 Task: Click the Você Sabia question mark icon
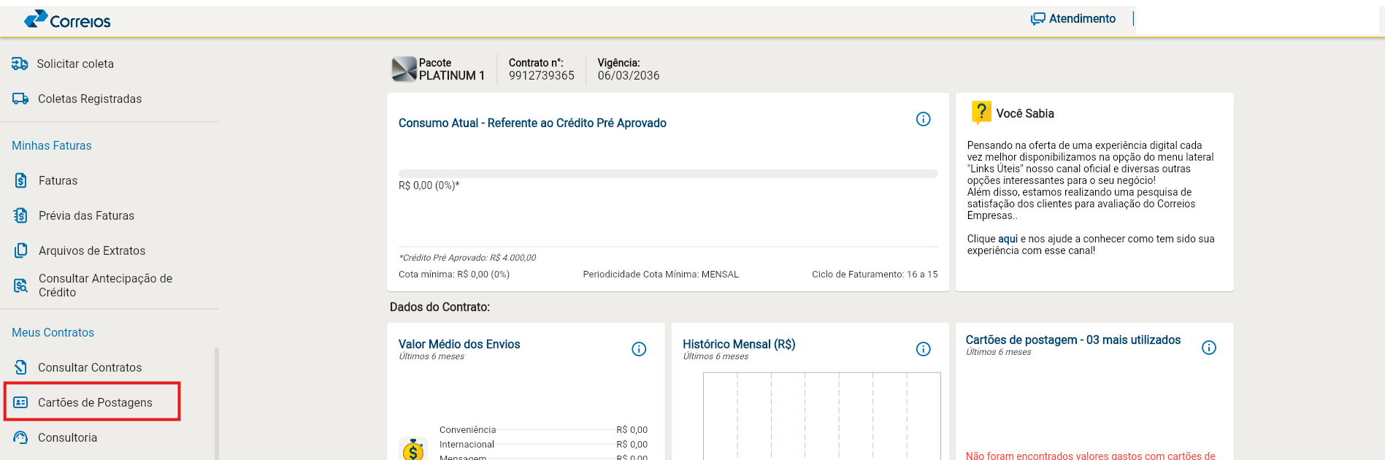tap(981, 112)
